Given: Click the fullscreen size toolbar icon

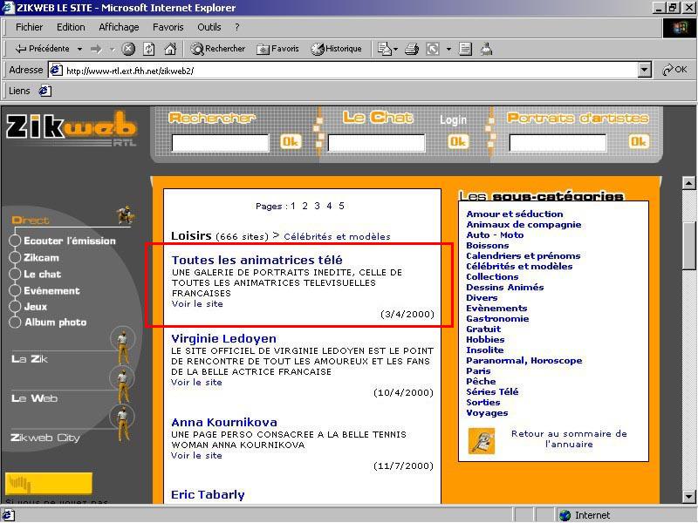Looking at the screenshot, I should (433, 49).
